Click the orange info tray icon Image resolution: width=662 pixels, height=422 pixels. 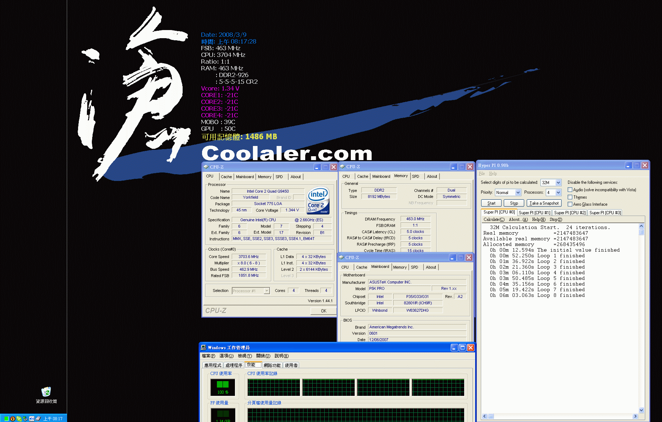point(13,419)
